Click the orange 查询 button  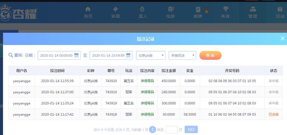210,55
